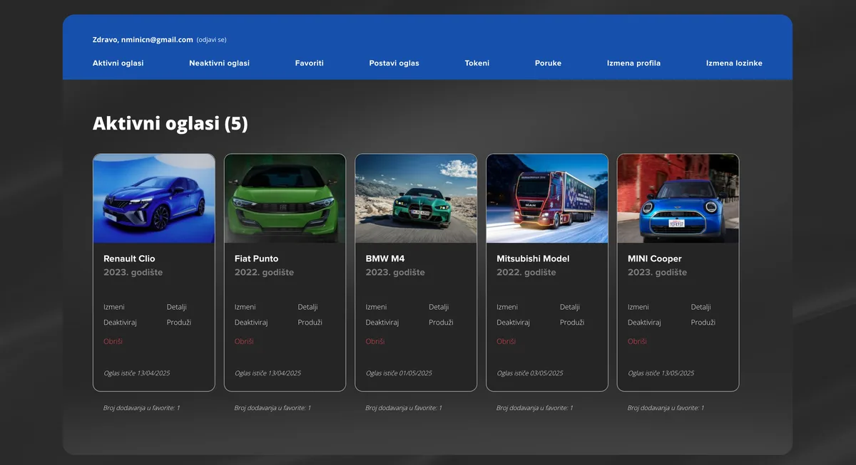The width and height of the screenshot is (856, 465).
Task: Click the MINI Cooper title
Action: 655,258
